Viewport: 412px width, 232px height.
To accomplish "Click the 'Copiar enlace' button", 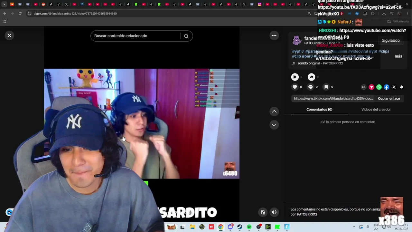I will [x=389, y=99].
